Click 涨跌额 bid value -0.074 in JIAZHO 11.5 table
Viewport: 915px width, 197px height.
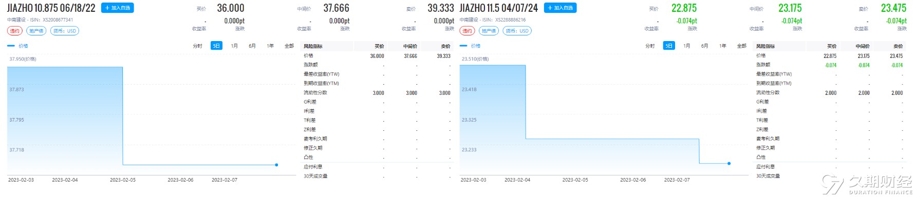pyautogui.click(x=831, y=65)
